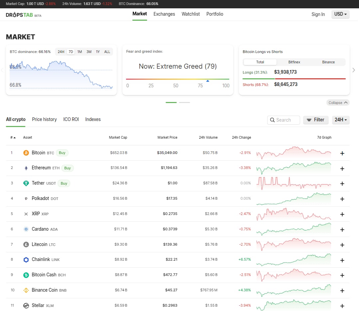Image resolution: width=359 pixels, height=311 pixels.
Task: Click the Ethereum diamond logo icon
Action: click(x=26, y=168)
